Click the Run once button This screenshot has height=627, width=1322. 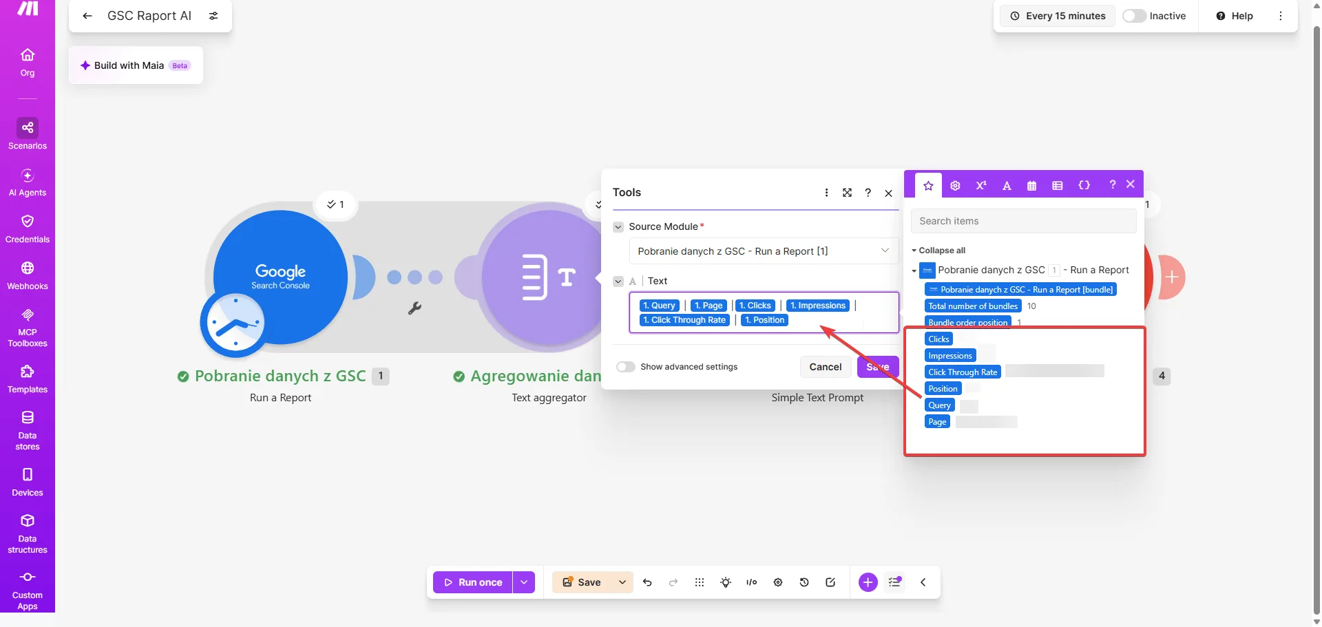click(473, 582)
